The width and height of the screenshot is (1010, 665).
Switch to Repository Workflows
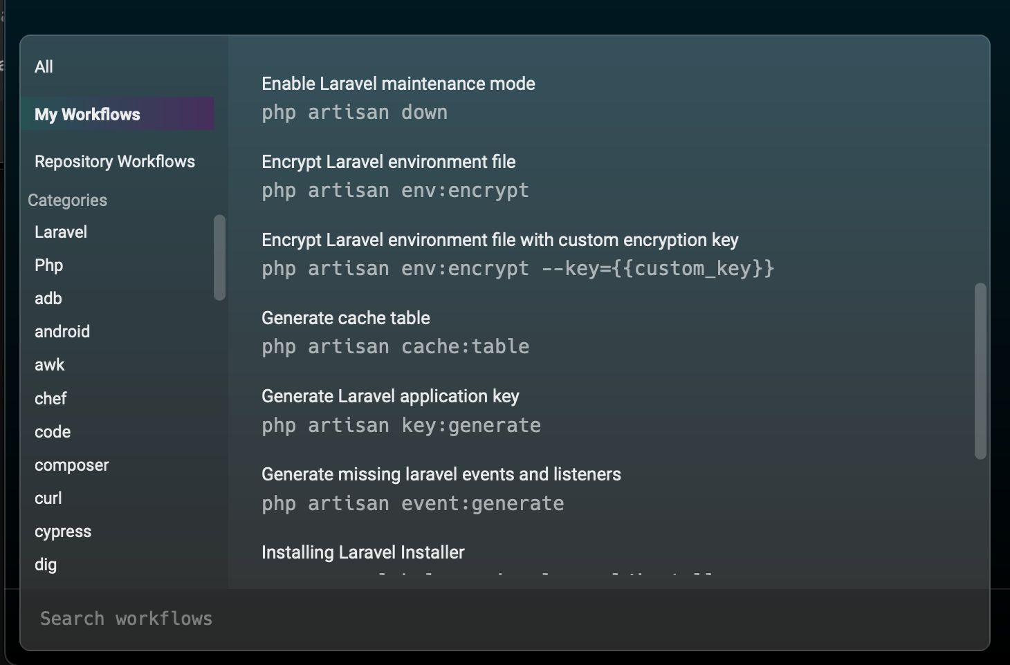[x=115, y=161]
